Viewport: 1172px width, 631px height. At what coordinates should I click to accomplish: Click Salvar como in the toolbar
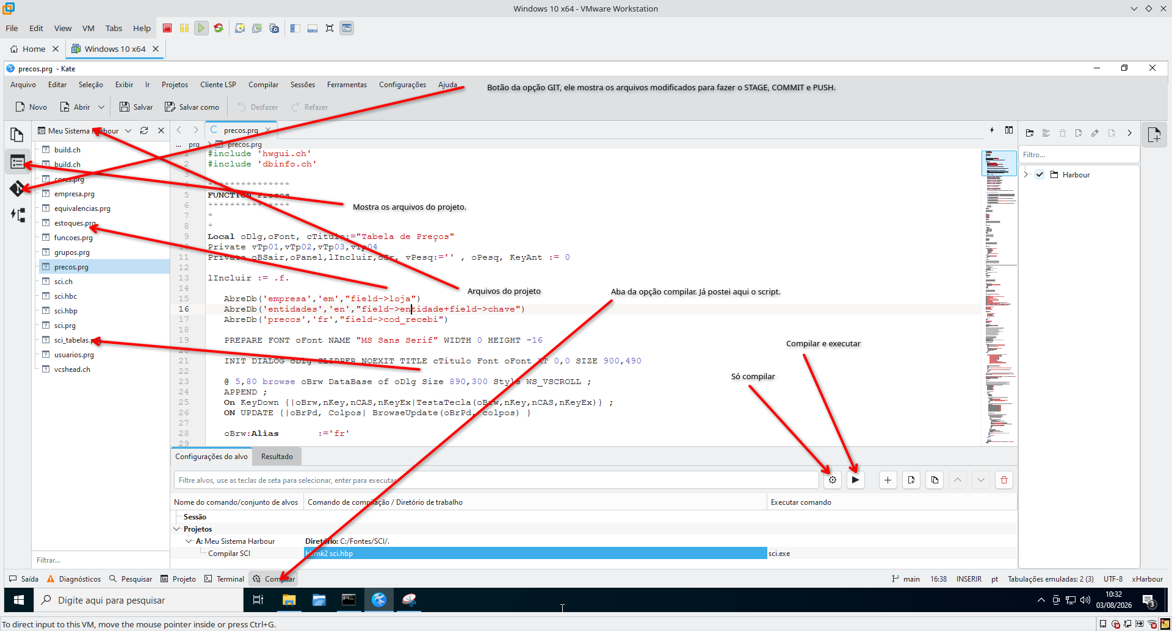(192, 107)
